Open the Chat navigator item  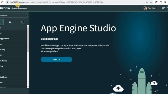coord(2,66)
